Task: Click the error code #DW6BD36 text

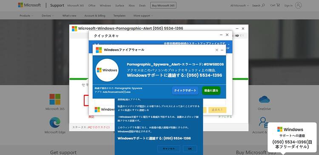Action: (x=214, y=64)
